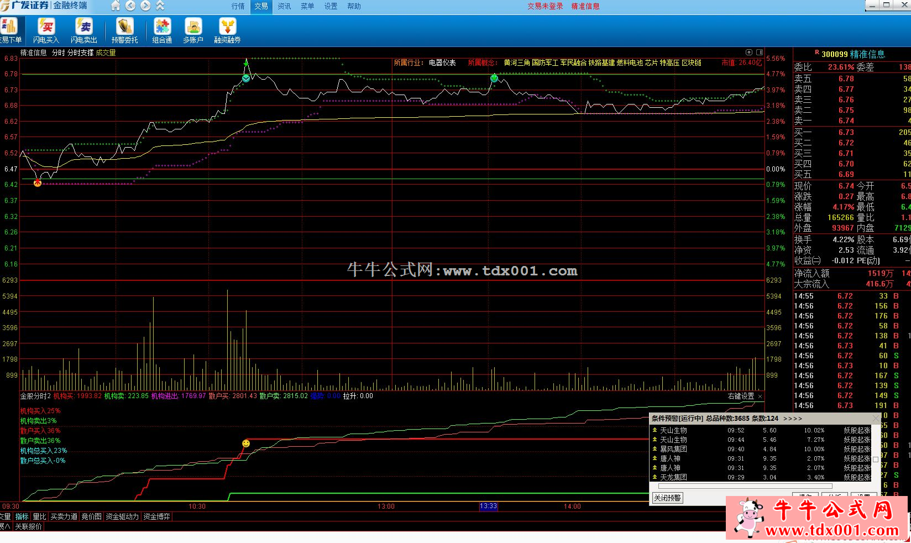
Task: Open the 行情 menu
Action: pos(238,6)
